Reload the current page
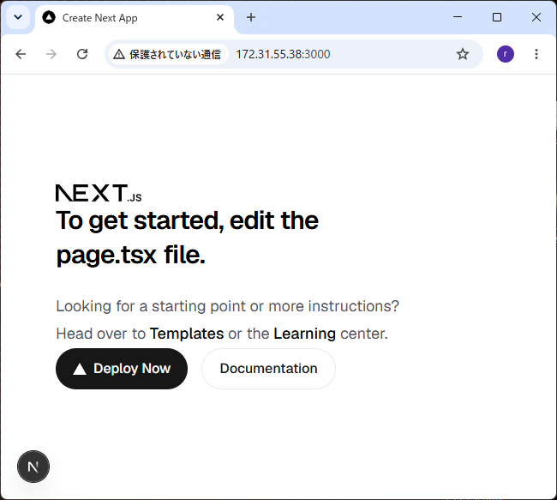The width and height of the screenshot is (557, 500). pyautogui.click(x=82, y=54)
